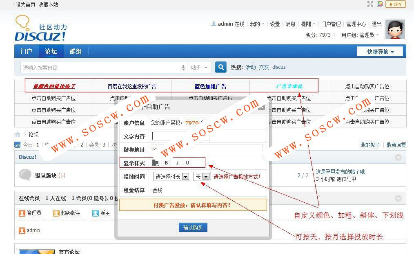414x254 pixels.
Task: Open the 测试马甲 user link
Action: pyautogui.click(x=346, y=179)
